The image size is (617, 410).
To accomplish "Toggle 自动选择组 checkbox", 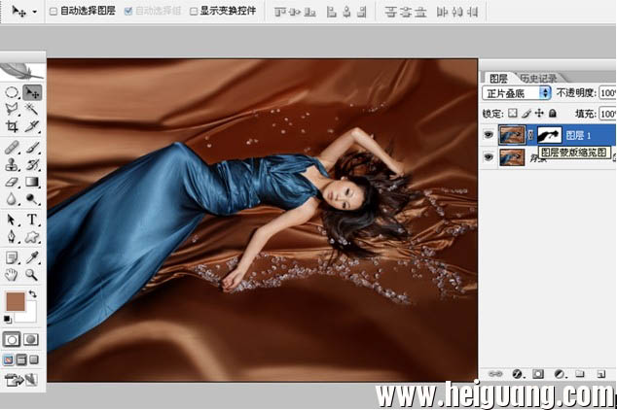I will pyautogui.click(x=128, y=12).
